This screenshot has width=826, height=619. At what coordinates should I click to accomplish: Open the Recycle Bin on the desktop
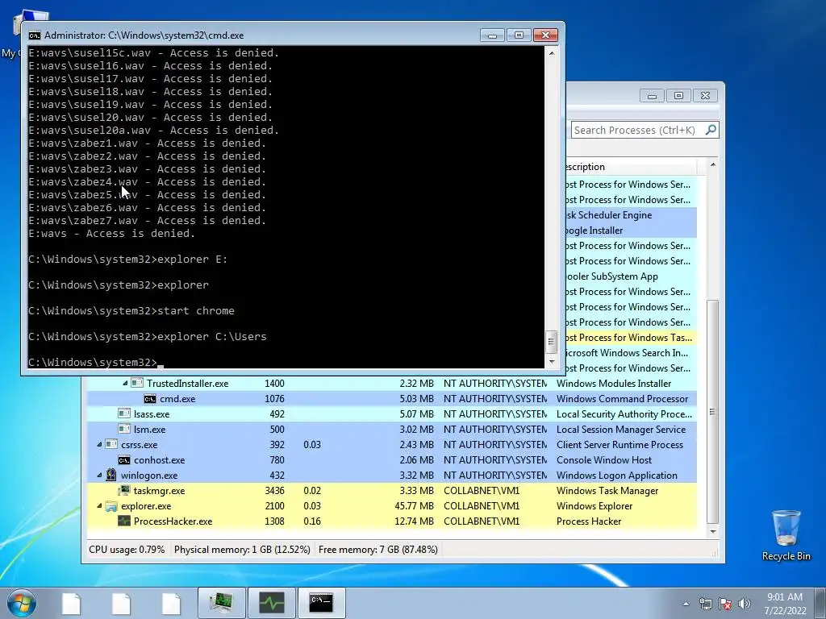[x=786, y=534]
